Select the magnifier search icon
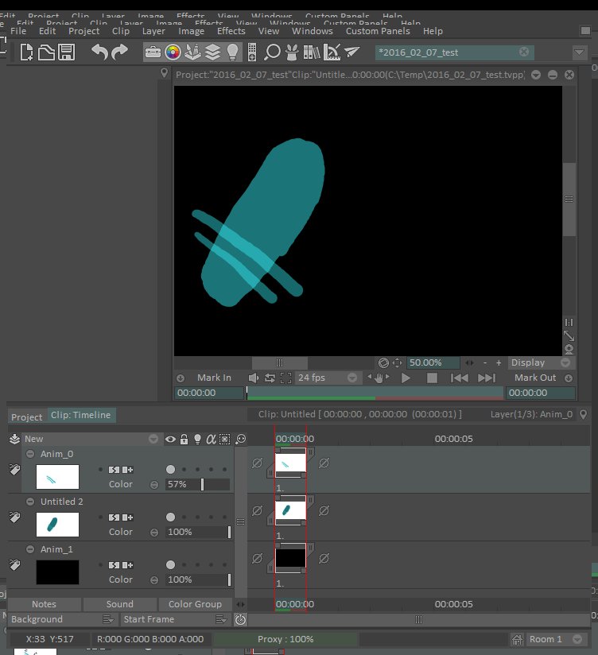This screenshot has width=598, height=655. (272, 52)
